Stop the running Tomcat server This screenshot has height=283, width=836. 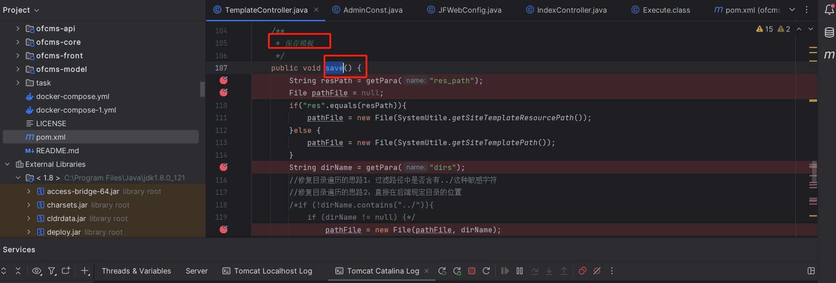472,271
